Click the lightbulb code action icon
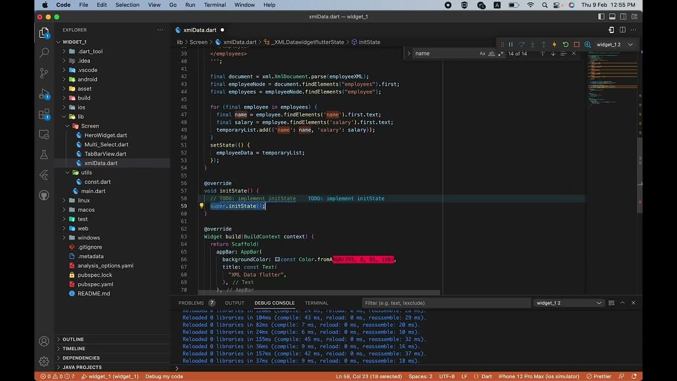 [202, 206]
